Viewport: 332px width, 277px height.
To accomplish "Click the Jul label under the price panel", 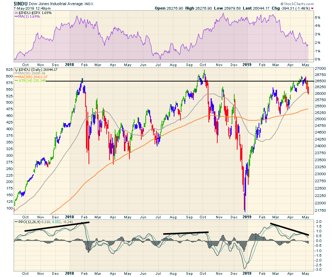I will point(158,217).
